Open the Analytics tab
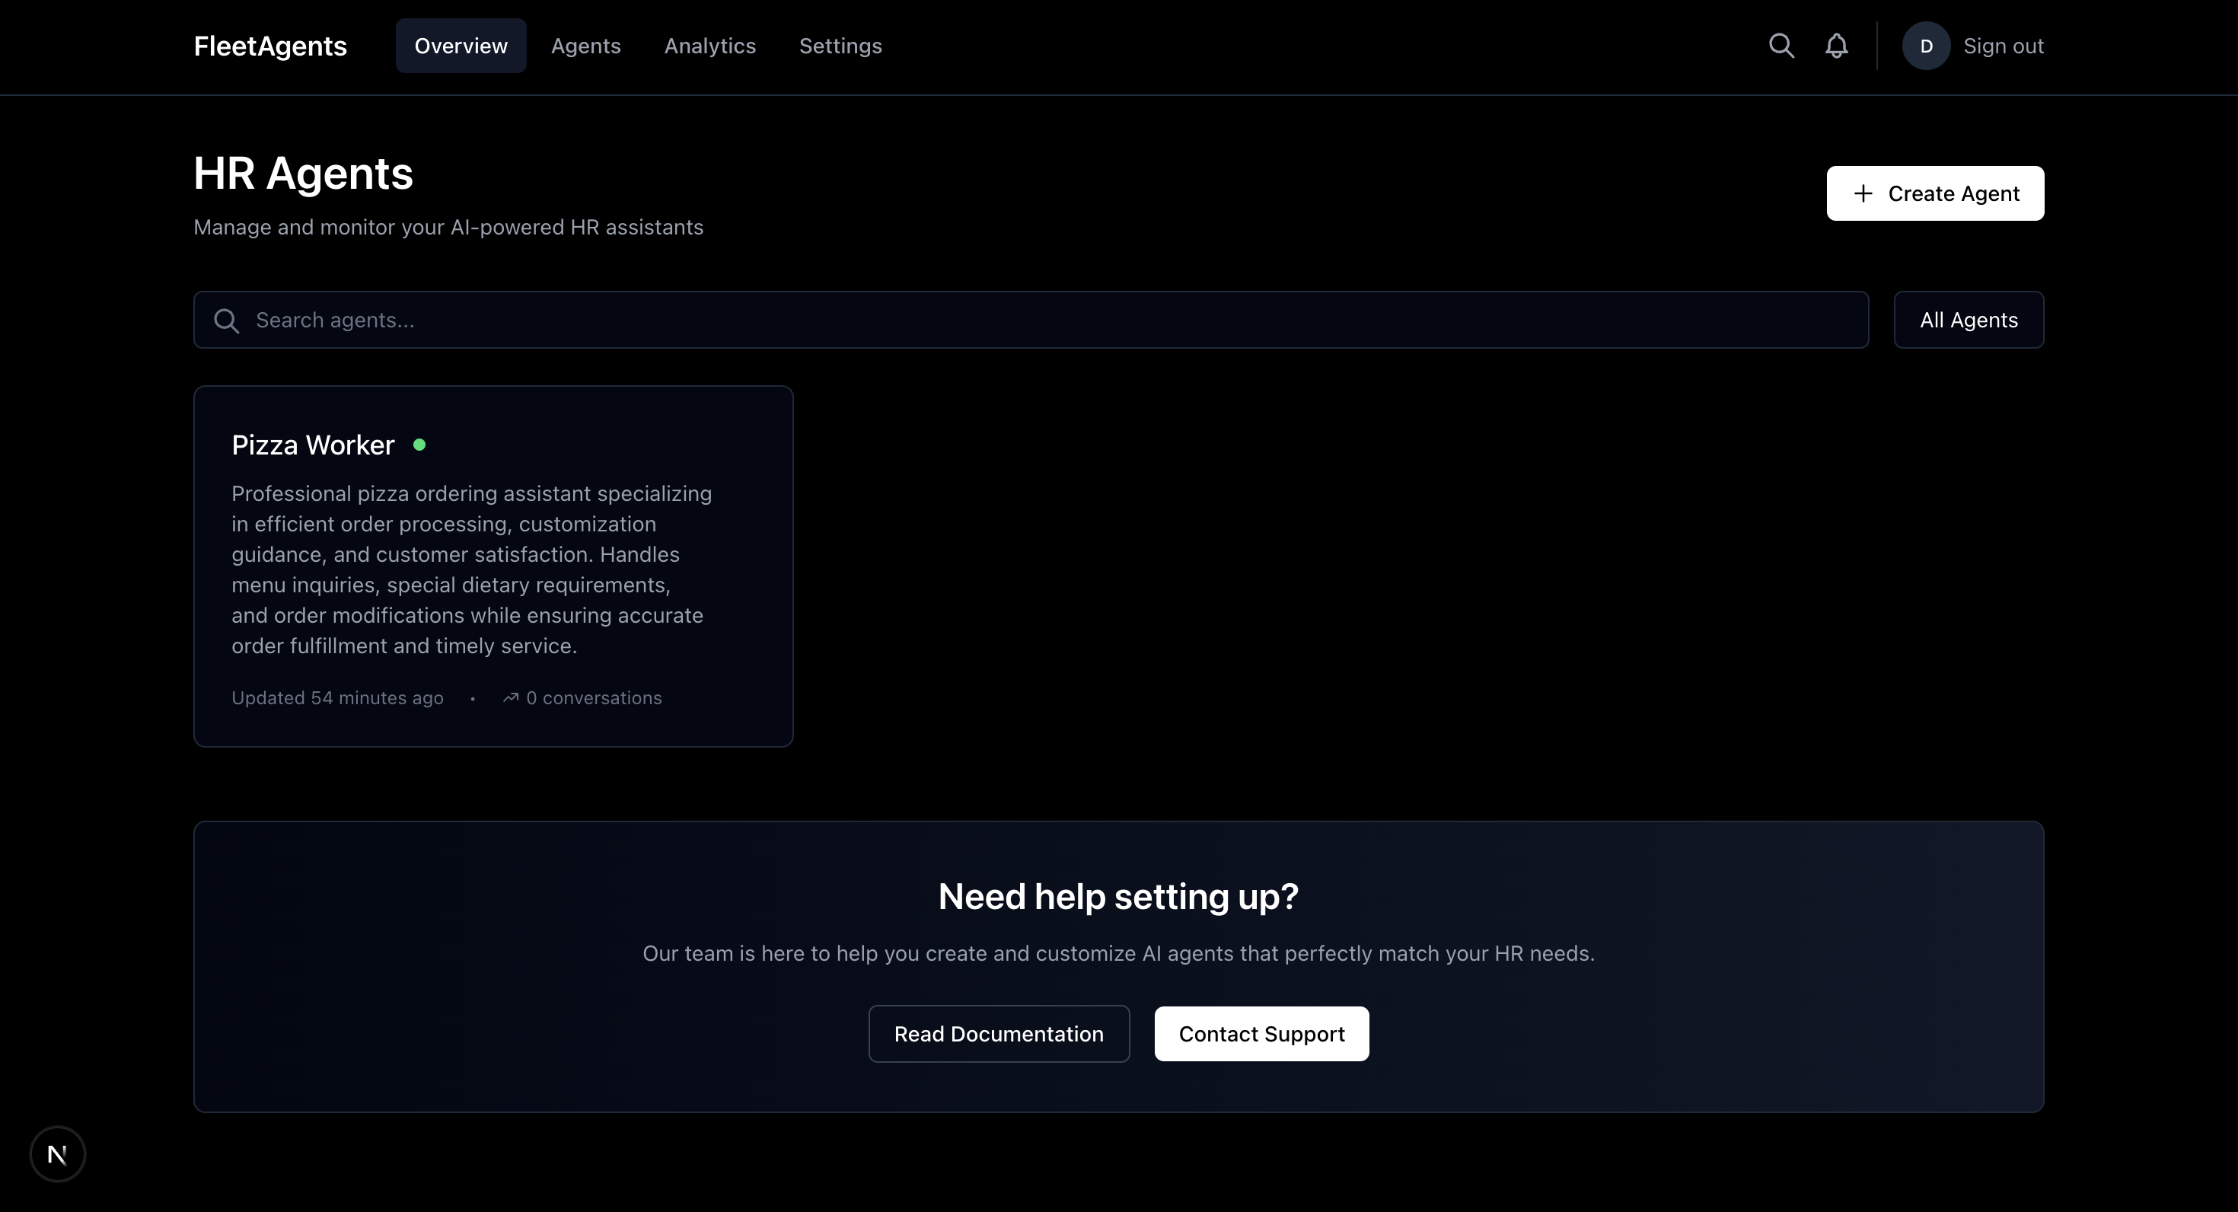The image size is (2238, 1212). tap(709, 46)
